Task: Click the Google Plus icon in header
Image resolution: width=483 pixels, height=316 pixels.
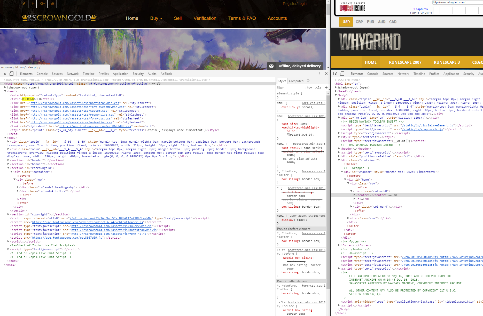Action: tap(42, 3)
